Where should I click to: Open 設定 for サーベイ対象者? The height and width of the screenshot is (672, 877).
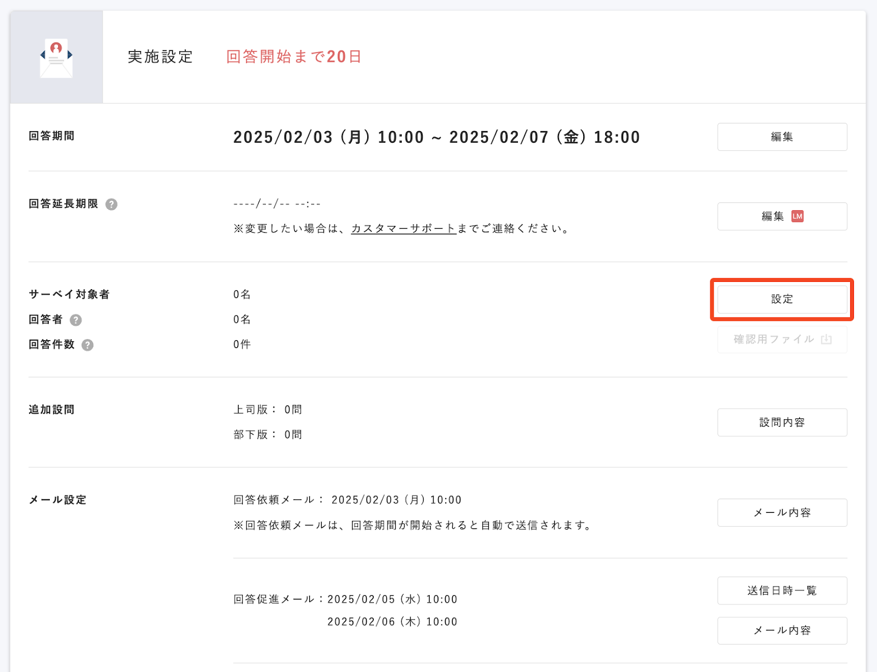[x=782, y=300]
